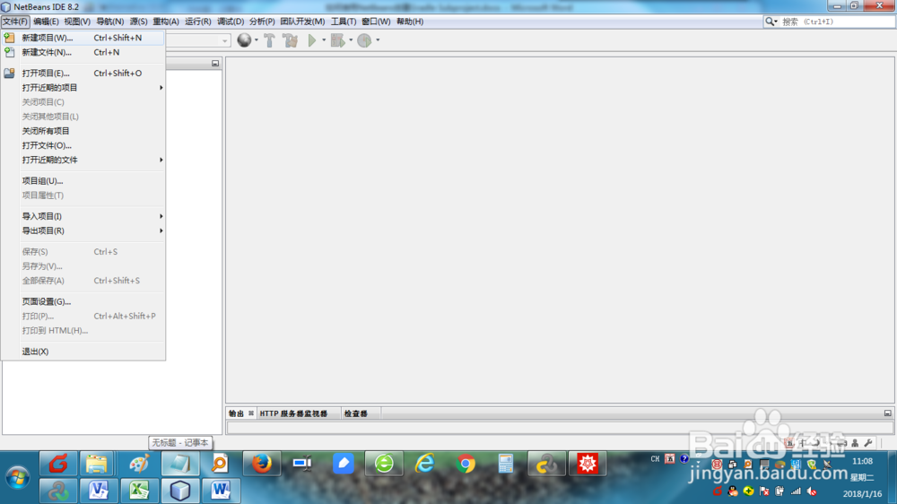Choose Exit in File menu
The image size is (897, 504).
click(83, 352)
